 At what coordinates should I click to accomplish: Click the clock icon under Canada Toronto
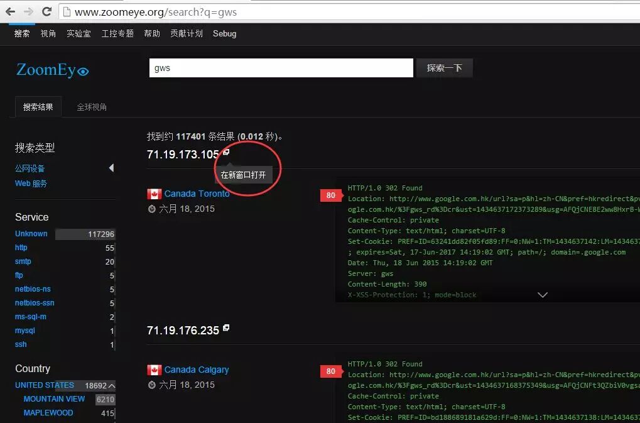tap(152, 209)
